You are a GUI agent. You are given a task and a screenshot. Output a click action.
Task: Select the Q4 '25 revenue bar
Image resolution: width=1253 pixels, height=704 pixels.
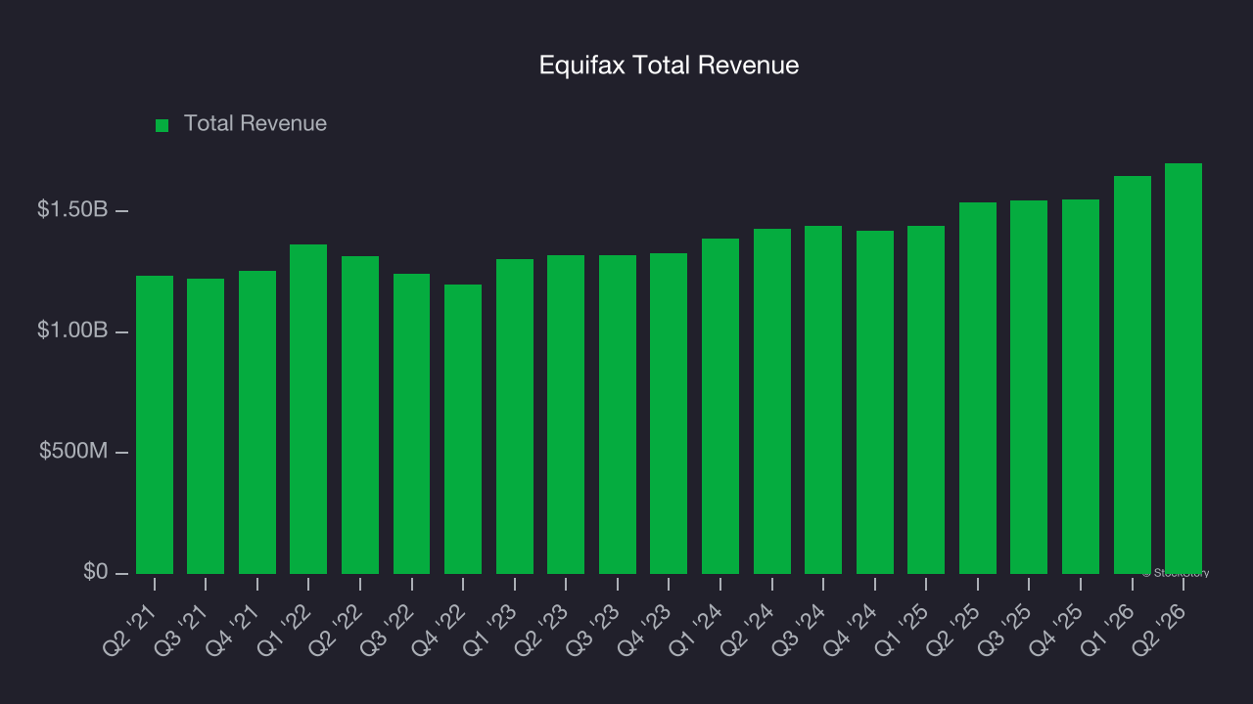[1081, 386]
